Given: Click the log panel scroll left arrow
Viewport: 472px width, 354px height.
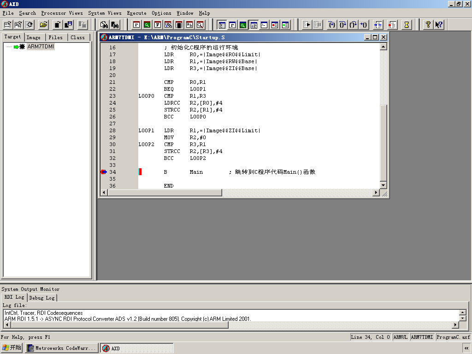Looking at the screenshot, I should tap(7, 325).
